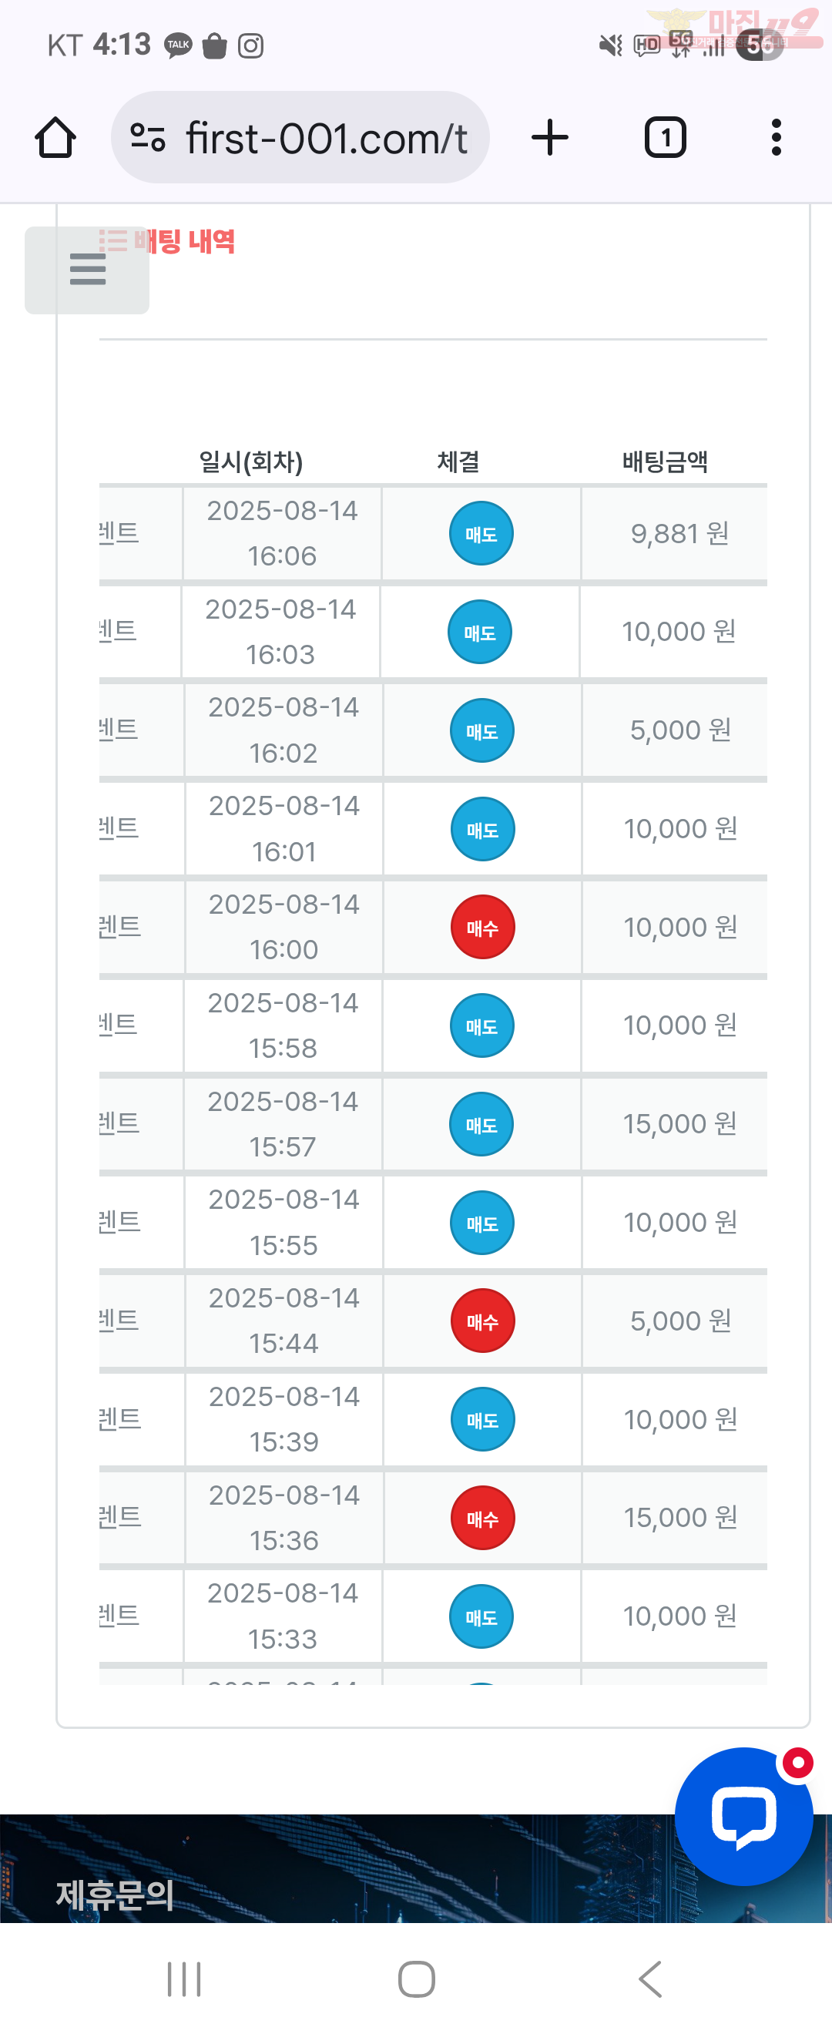The image size is (832, 2034).
Task: Open the recent apps navigation button
Action: click(x=184, y=1979)
